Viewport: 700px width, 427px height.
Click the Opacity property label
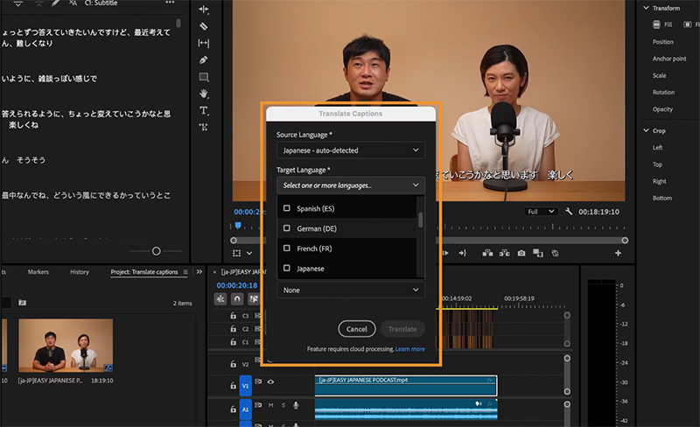coord(662,109)
